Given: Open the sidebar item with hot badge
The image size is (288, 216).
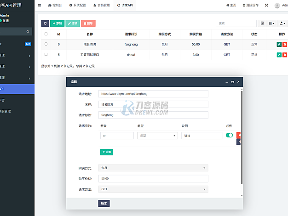Looking at the screenshot, I should [x=17, y=44].
